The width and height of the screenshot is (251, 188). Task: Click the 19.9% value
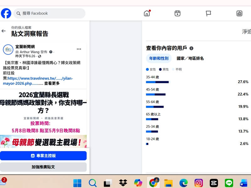coord(243,107)
